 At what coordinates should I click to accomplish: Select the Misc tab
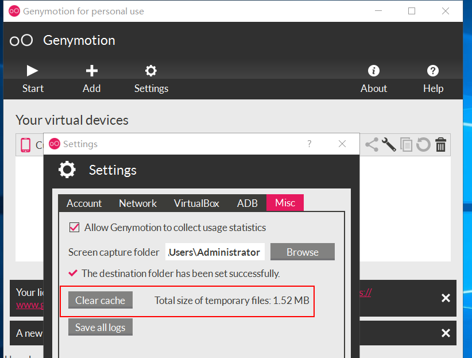point(285,202)
